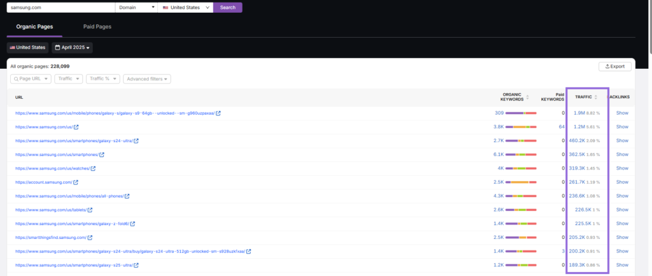The height and width of the screenshot is (276, 652).
Task: Open the Traffic % filter dropdown
Action: pos(103,78)
